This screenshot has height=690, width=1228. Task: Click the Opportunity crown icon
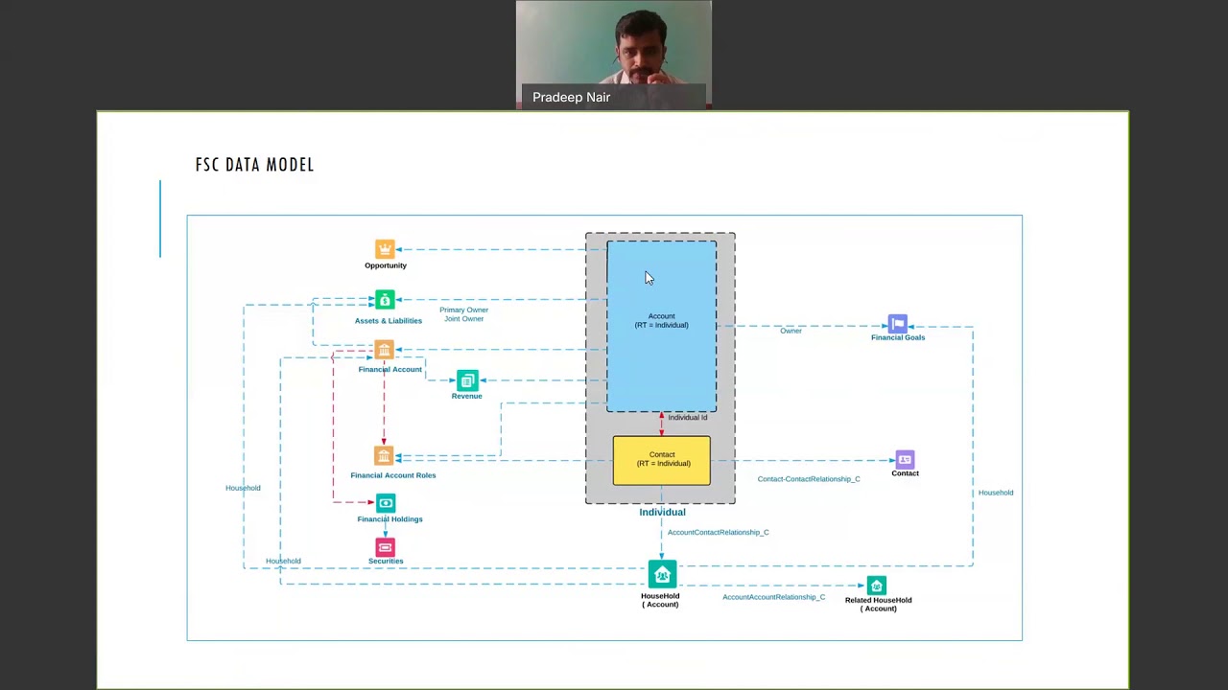[385, 249]
